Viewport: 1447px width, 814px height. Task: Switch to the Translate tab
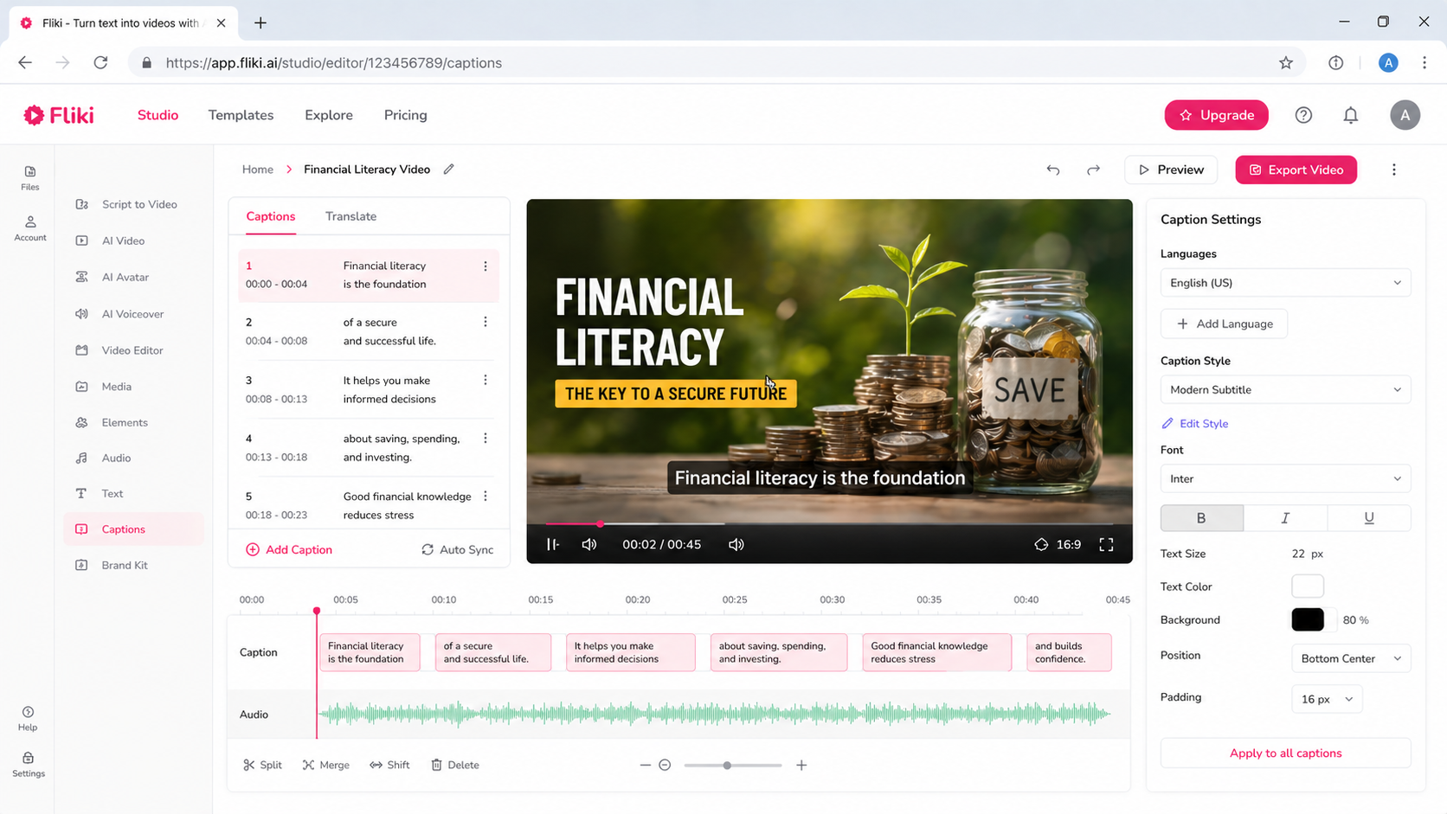pos(350,216)
